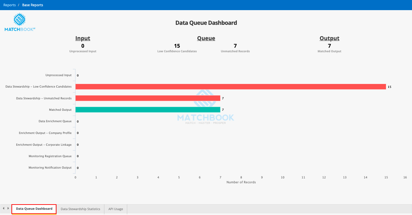
Task: Click the underlined Output heading
Action: (x=329, y=38)
